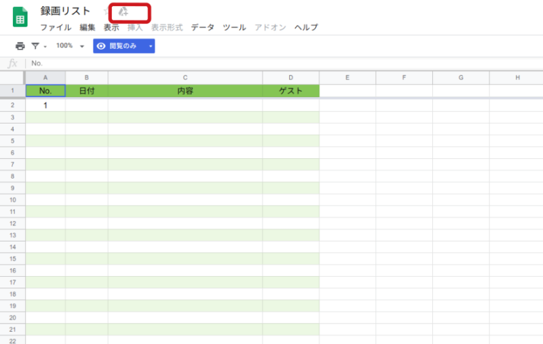Select column B header
The width and height of the screenshot is (543, 344).
tap(87, 77)
